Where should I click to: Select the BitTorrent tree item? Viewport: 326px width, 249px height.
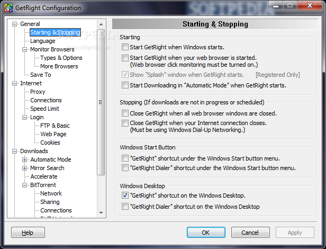point(43,185)
